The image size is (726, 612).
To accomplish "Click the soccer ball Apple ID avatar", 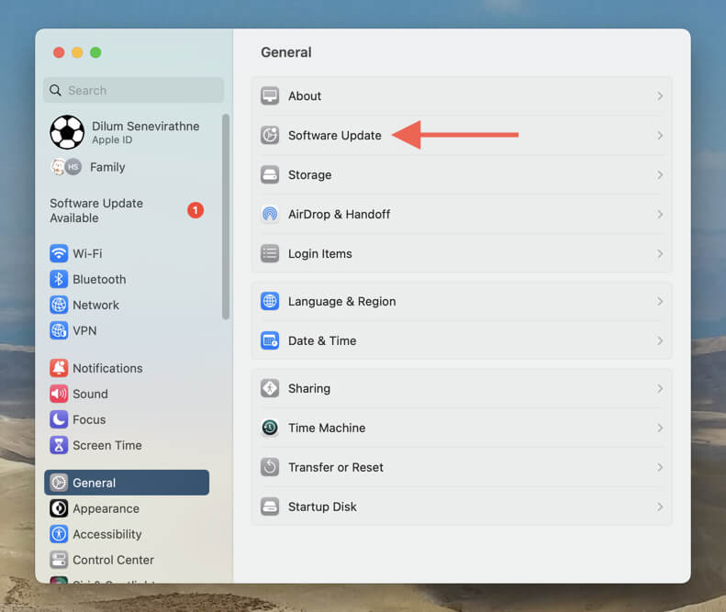I will tap(67, 132).
